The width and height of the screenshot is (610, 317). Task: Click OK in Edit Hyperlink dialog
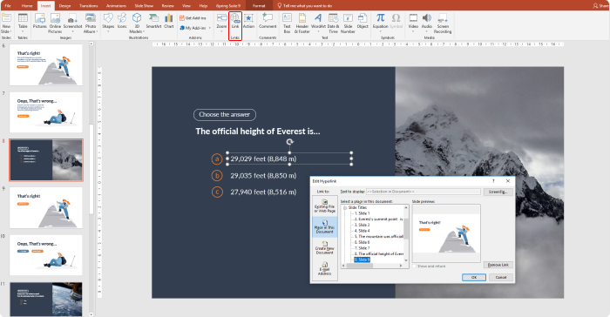[x=474, y=277]
